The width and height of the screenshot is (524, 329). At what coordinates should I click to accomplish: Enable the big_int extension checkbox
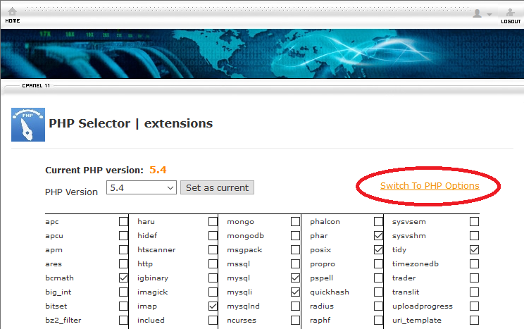click(x=123, y=292)
